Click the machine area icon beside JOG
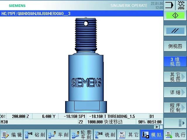187x140 pixels. pyautogui.click(x=169, y=5)
